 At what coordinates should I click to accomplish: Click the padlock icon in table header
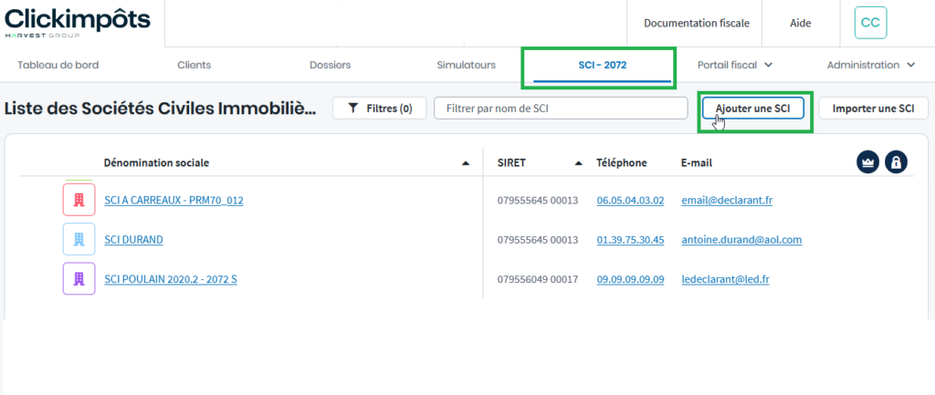click(897, 161)
